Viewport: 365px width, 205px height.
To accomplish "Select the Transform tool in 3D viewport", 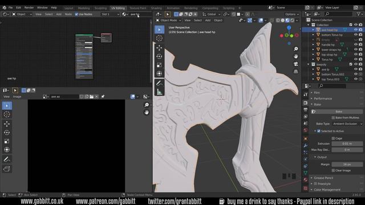I will pyautogui.click(x=160, y=73).
